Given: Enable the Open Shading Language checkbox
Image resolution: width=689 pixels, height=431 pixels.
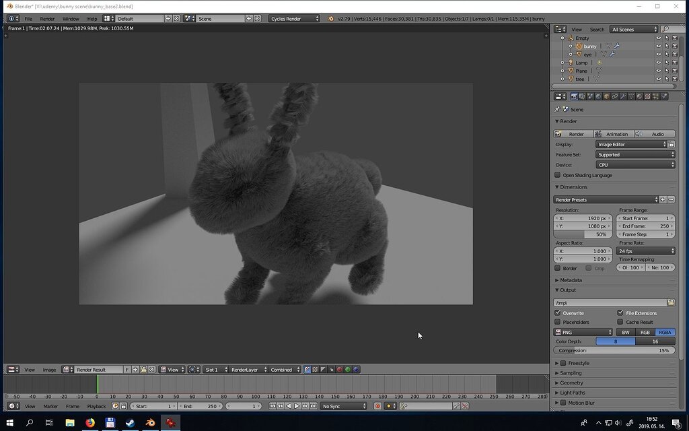Looking at the screenshot, I should click(557, 175).
